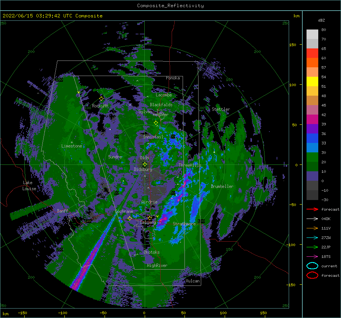The height and width of the screenshot is (318, 341).
Task: Select the orange 60-57 dBZ swatch
Action: click(312, 63)
